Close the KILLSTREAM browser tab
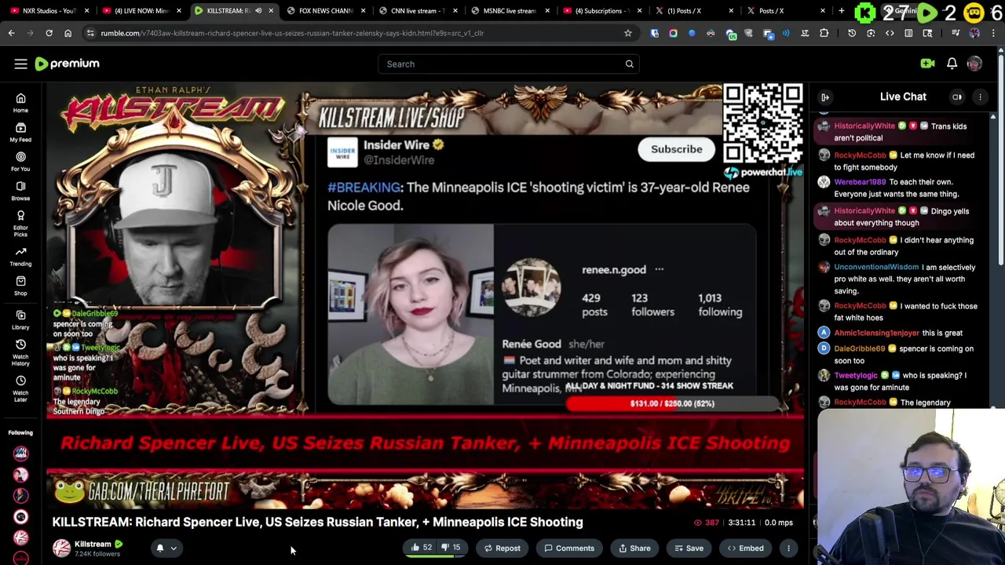This screenshot has height=565, width=1005. [x=271, y=11]
